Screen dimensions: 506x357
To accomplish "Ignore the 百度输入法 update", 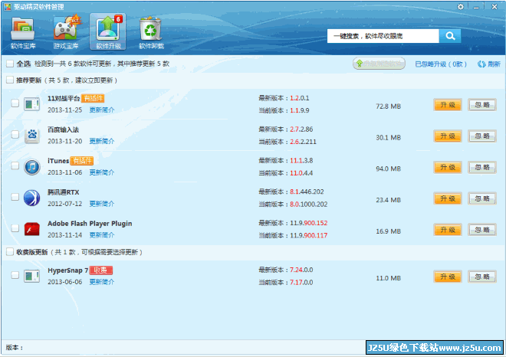I will pyautogui.click(x=482, y=136).
